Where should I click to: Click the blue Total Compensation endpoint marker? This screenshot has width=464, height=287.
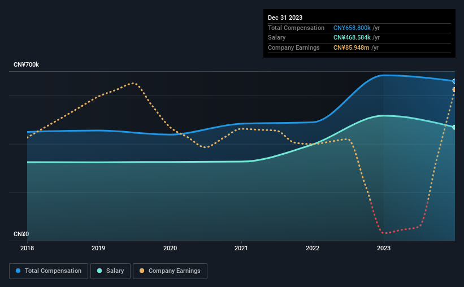pyautogui.click(x=454, y=81)
